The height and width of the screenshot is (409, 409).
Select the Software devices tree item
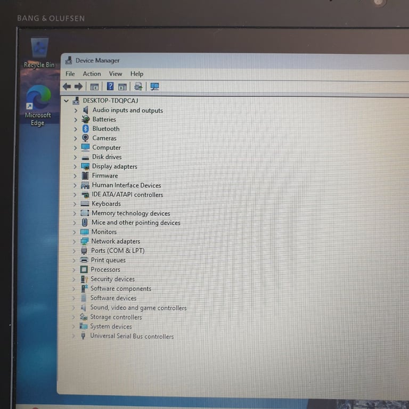point(113,298)
